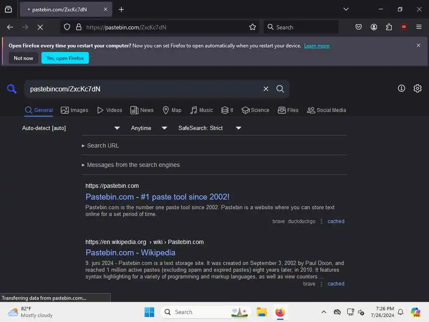The image size is (429, 322).
Task: Choose Not now in notification
Action: tap(23, 58)
